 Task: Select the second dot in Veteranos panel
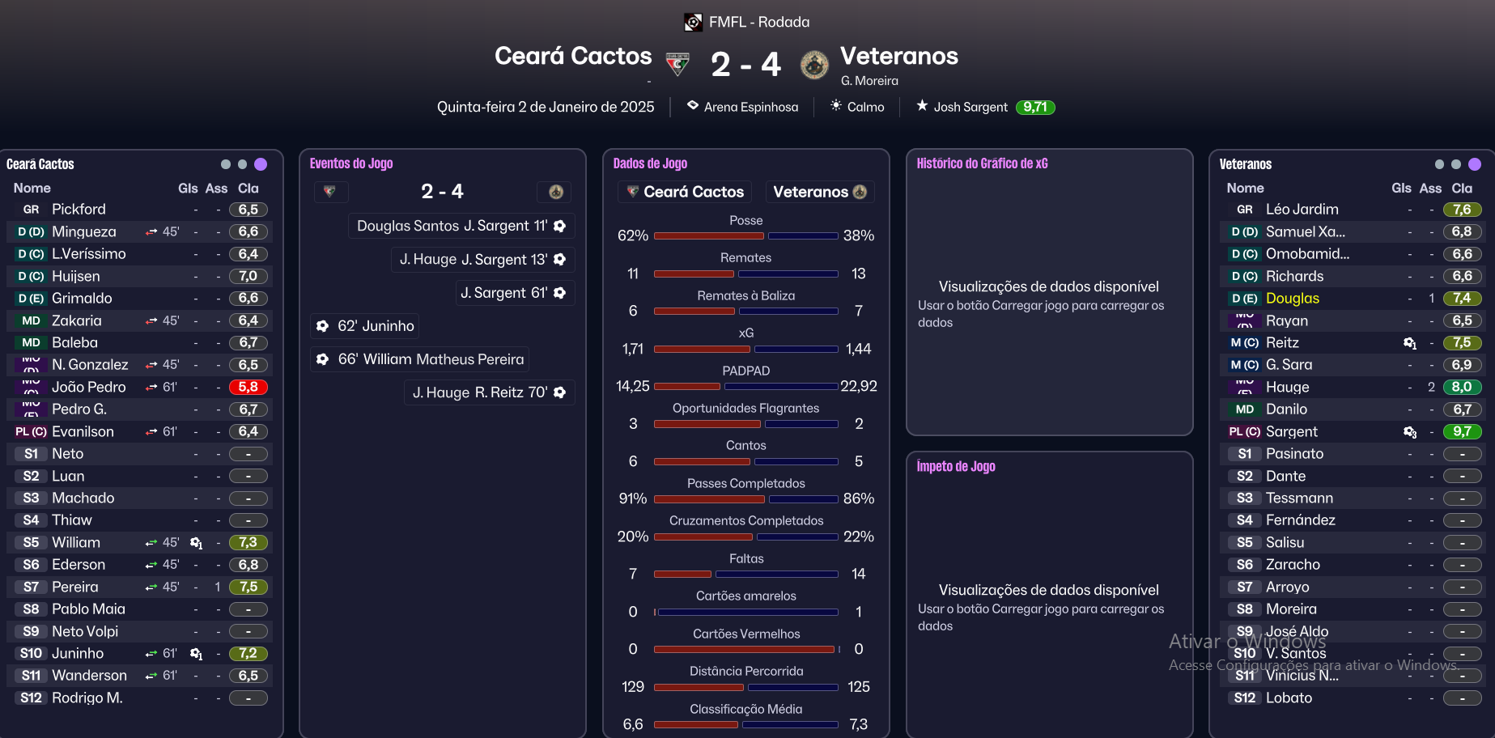click(x=1456, y=164)
